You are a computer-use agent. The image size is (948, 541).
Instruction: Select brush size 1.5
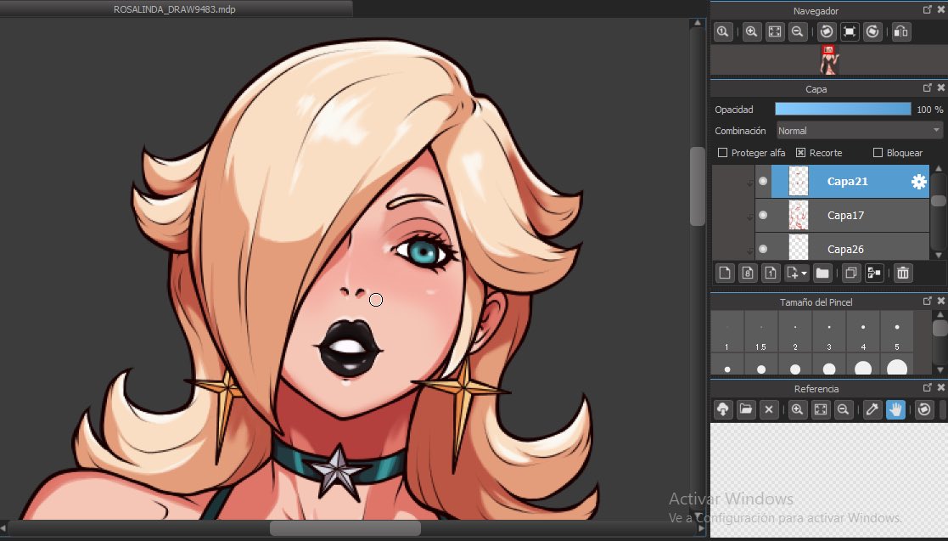pyautogui.click(x=760, y=331)
